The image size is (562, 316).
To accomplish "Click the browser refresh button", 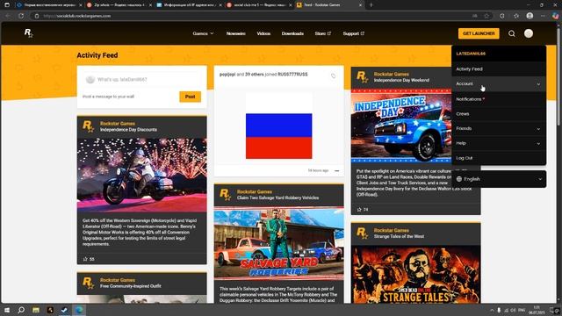I will [x=21, y=16].
